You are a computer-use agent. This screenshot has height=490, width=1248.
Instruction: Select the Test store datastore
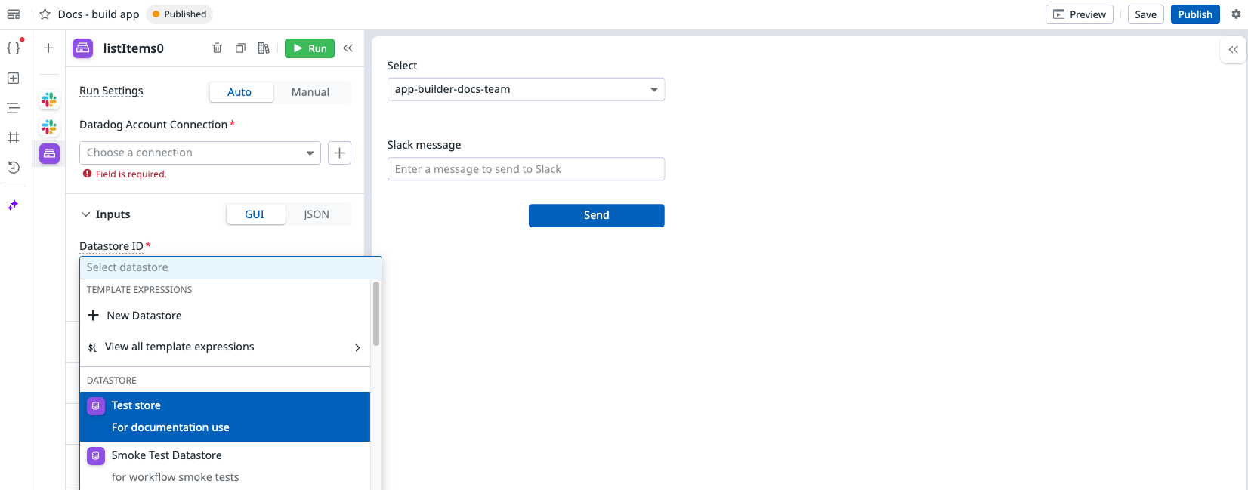(224, 416)
